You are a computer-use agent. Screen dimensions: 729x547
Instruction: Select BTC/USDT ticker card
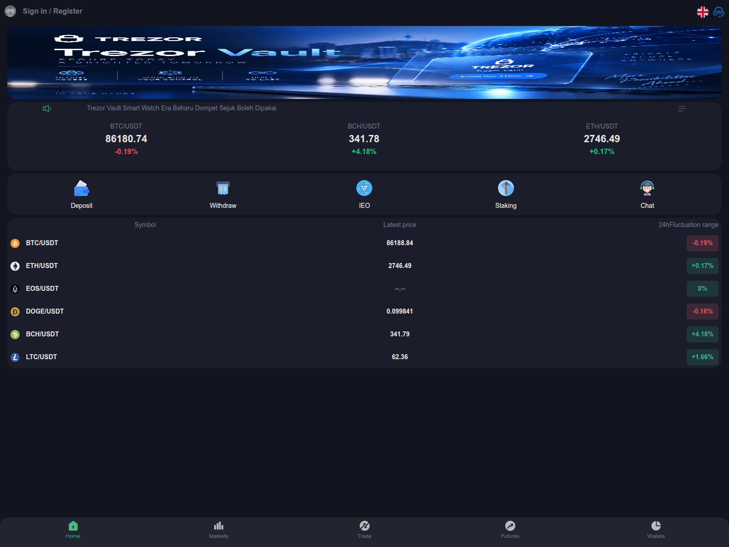click(126, 139)
